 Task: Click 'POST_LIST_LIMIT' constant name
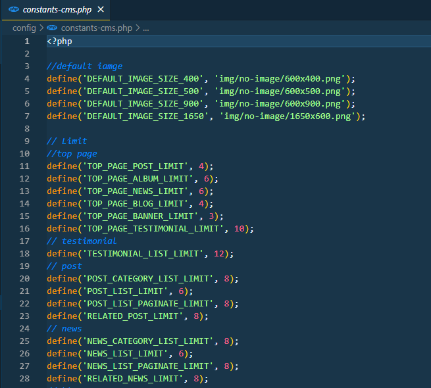coord(125,291)
